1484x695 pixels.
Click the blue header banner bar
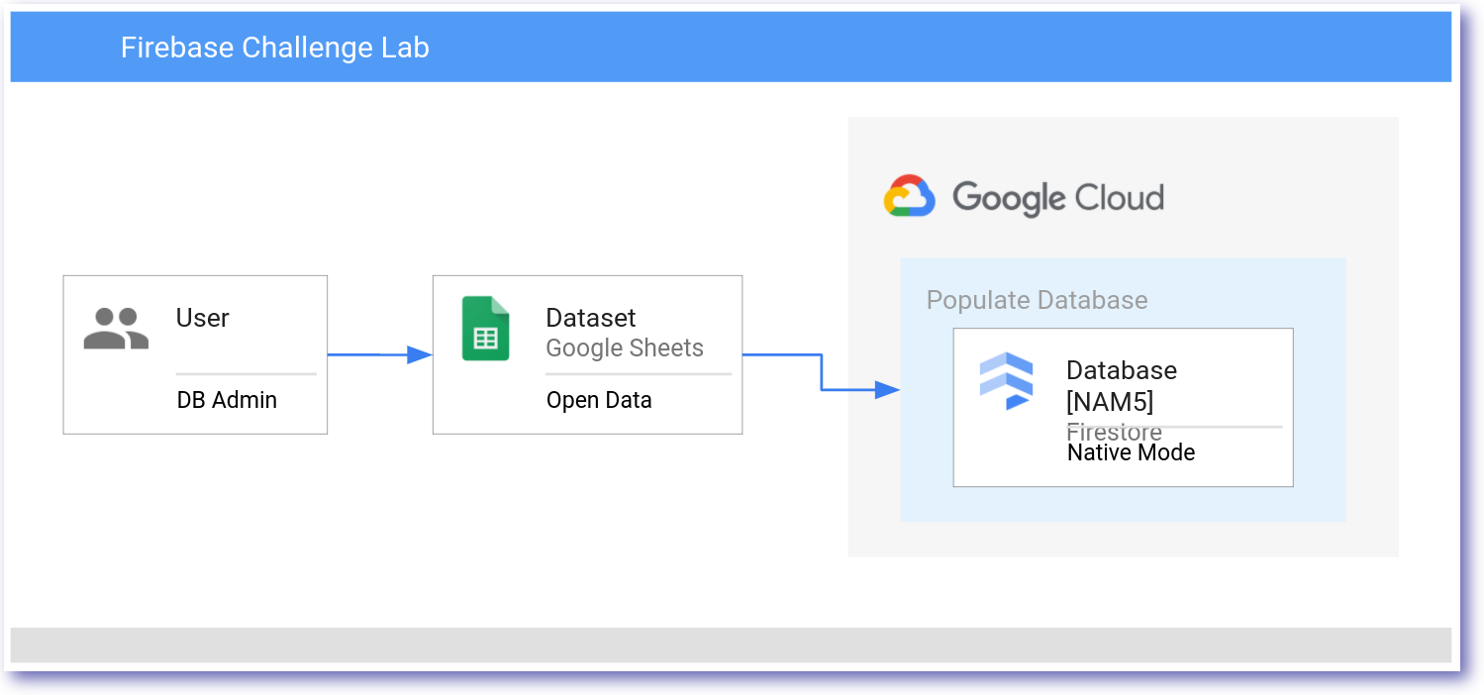(x=731, y=47)
